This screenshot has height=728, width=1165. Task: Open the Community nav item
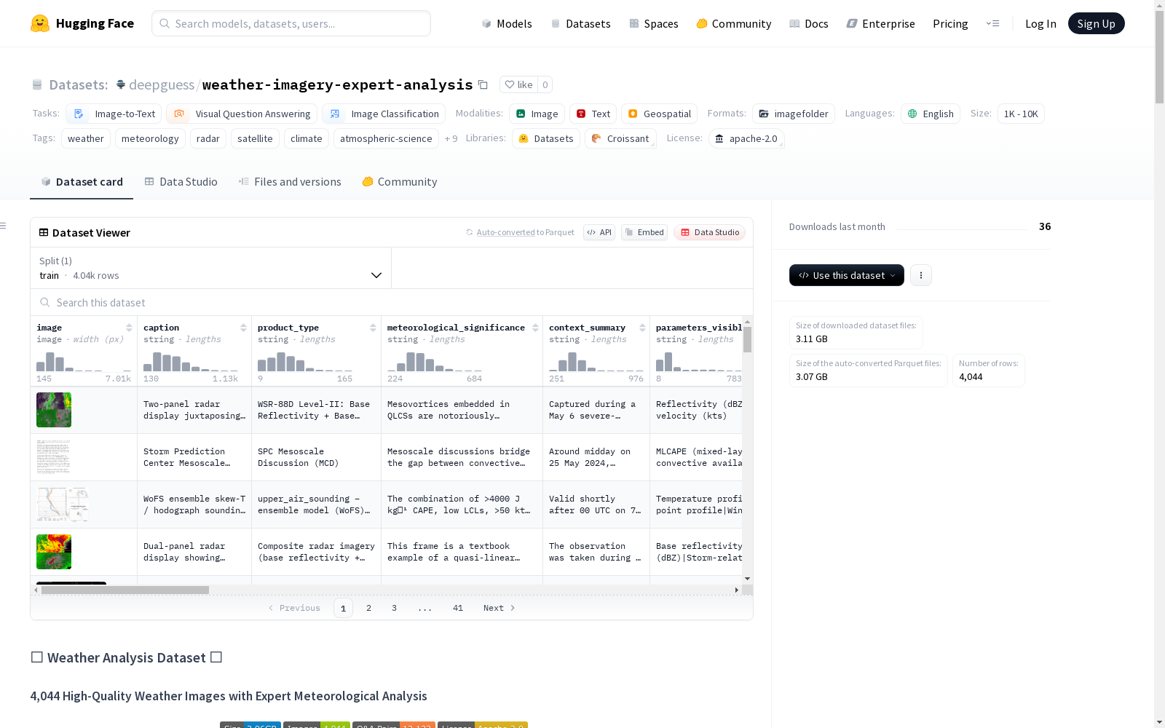coord(733,23)
